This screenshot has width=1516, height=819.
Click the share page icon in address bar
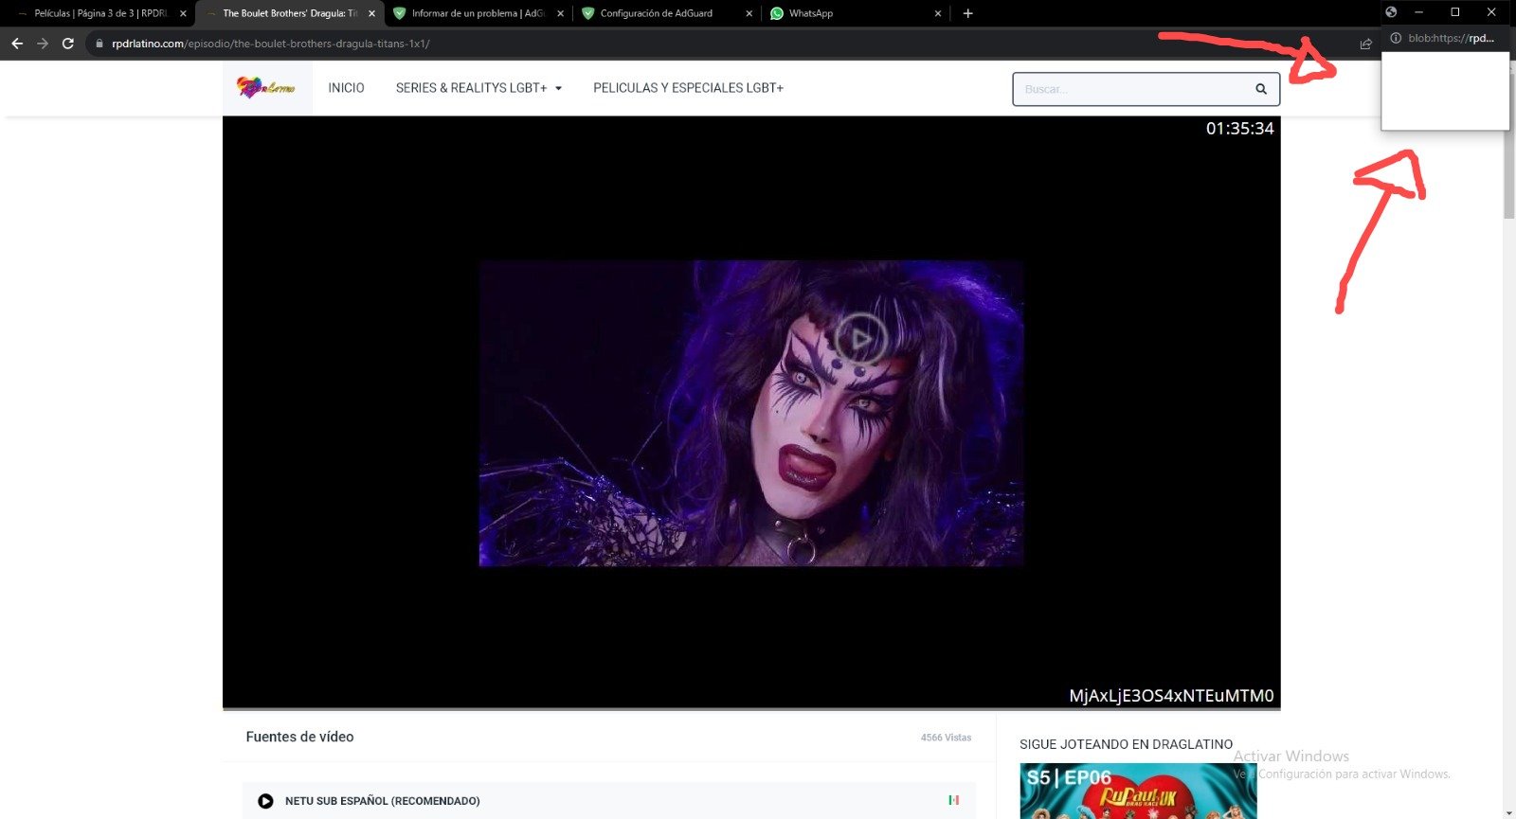[x=1365, y=44]
